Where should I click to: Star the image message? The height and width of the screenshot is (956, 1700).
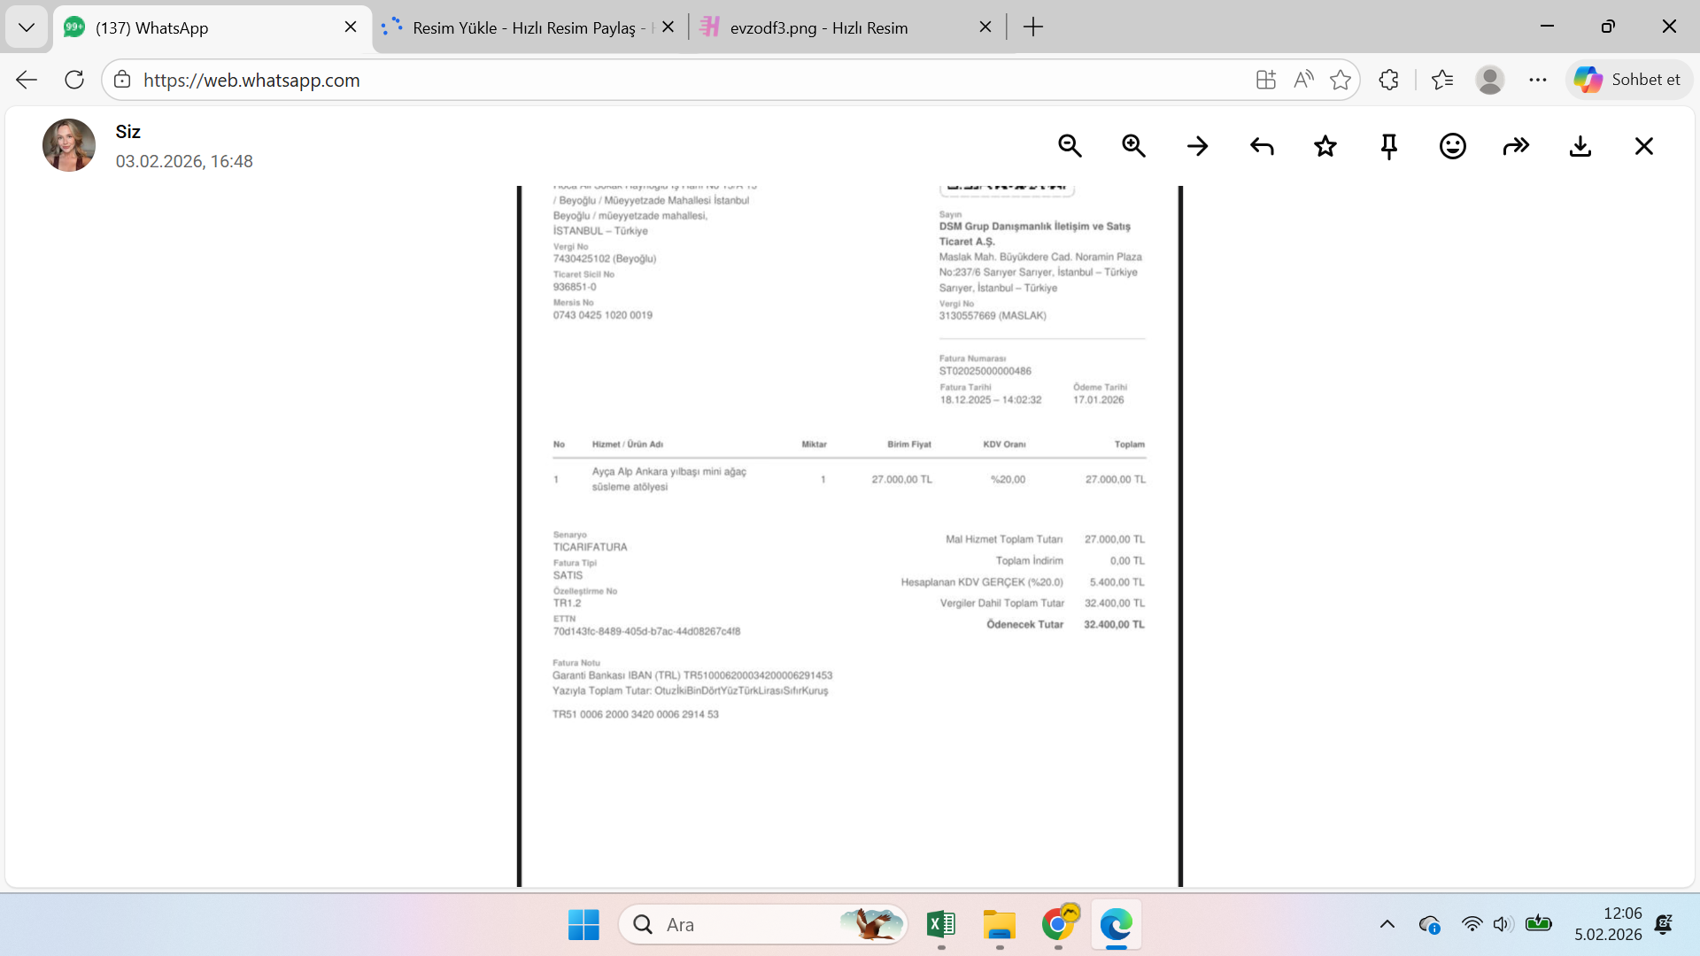tap(1325, 146)
